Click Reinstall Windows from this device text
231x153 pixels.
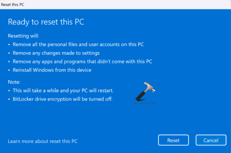[x=52, y=70]
